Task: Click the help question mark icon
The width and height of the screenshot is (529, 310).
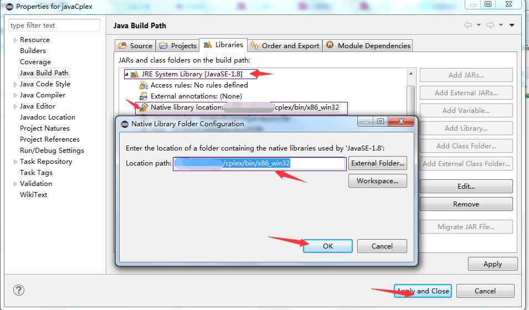Action: pyautogui.click(x=19, y=290)
